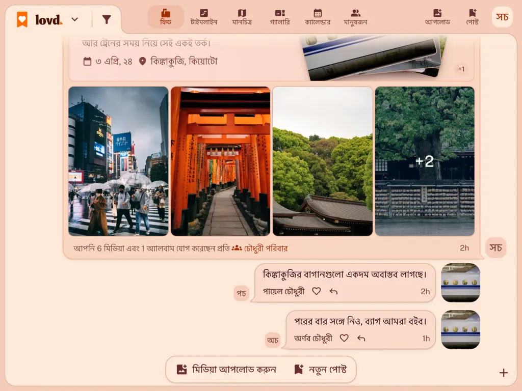The height and width of the screenshot is (391, 522).
Task: Click the comment text কিঙ্কাকুজির বাগানগুলো একদম অবাস্তব লাগছে।
Action: click(x=345, y=274)
